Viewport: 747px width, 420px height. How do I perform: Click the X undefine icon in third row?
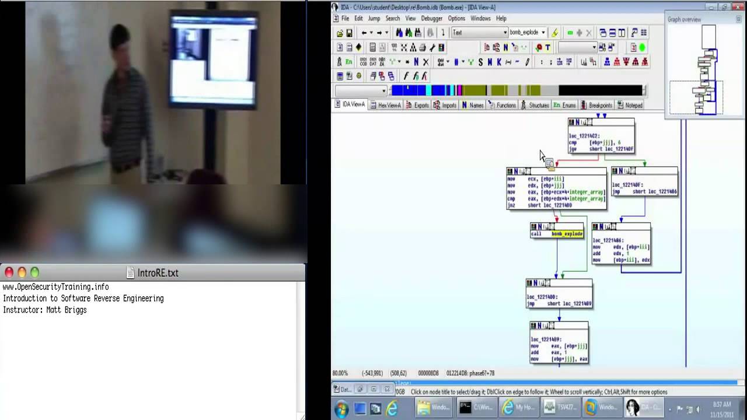pyautogui.click(x=426, y=62)
